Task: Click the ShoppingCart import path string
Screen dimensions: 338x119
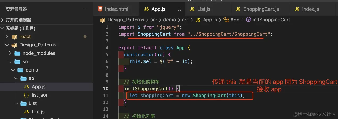Action: 229,34
